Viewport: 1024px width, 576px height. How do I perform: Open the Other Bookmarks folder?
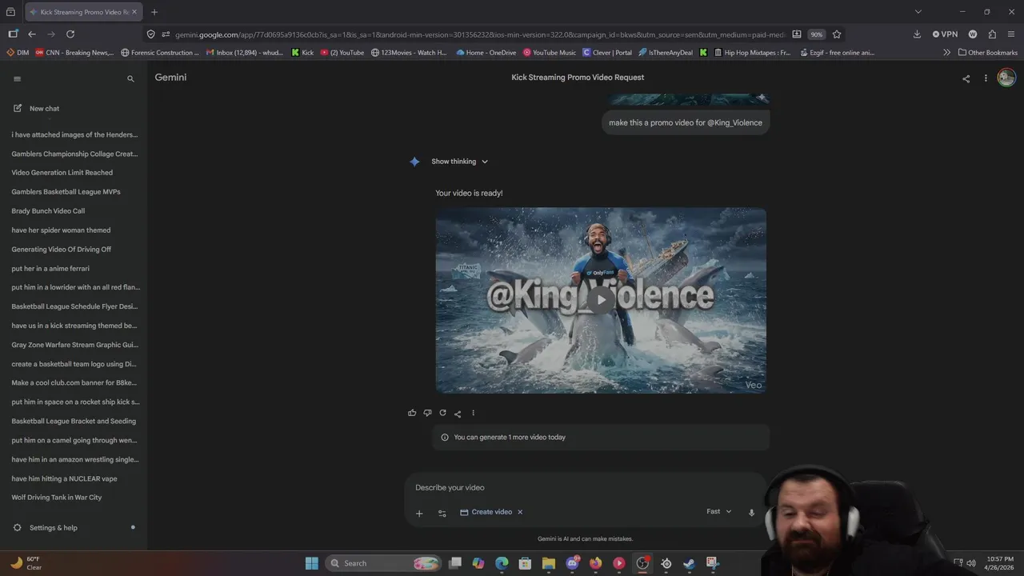click(x=988, y=53)
